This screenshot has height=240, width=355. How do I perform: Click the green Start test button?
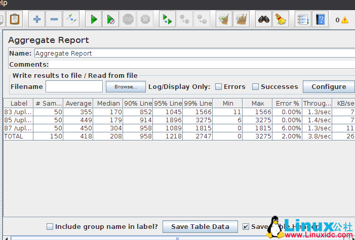point(94,20)
